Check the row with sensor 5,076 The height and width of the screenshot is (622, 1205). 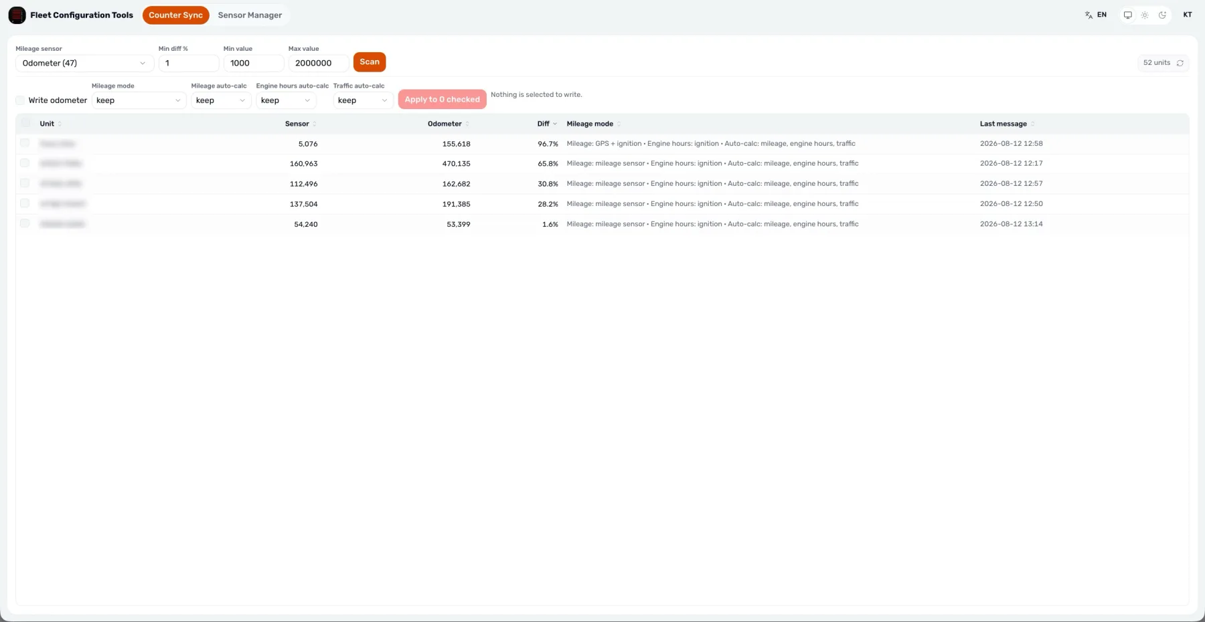[25, 143]
